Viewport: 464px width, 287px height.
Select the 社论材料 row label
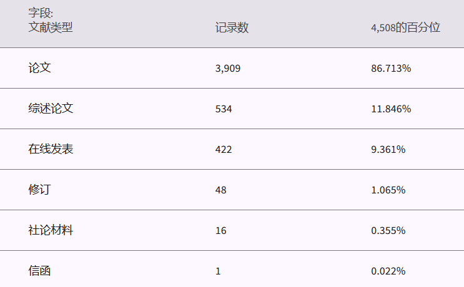tap(51, 230)
